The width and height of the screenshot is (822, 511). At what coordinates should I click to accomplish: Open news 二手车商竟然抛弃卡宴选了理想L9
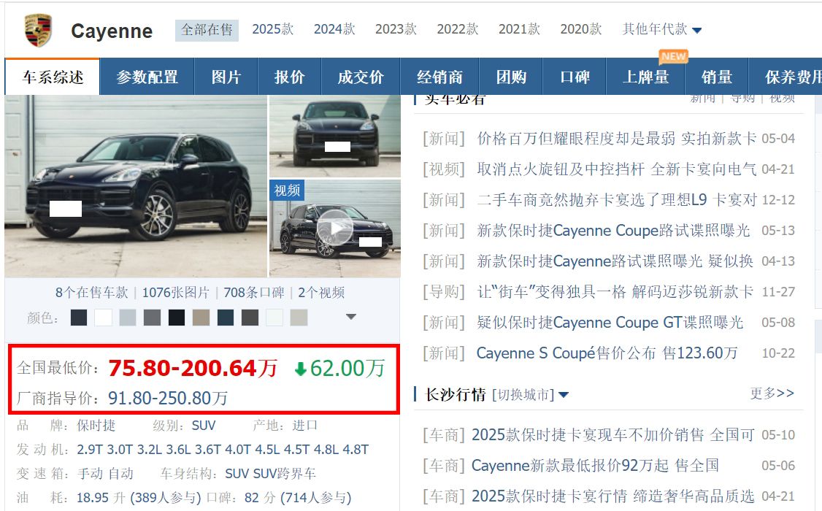616,200
